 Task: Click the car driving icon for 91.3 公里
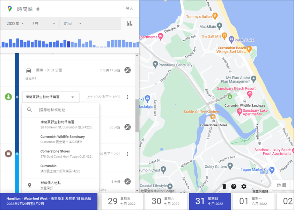[29, 70]
